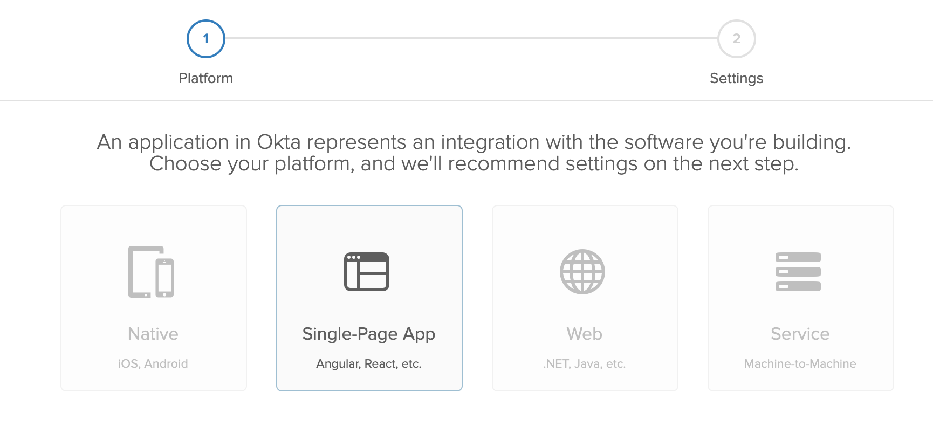Click the Single-Page App browser window icon
This screenshot has height=426, width=933.
367,272
